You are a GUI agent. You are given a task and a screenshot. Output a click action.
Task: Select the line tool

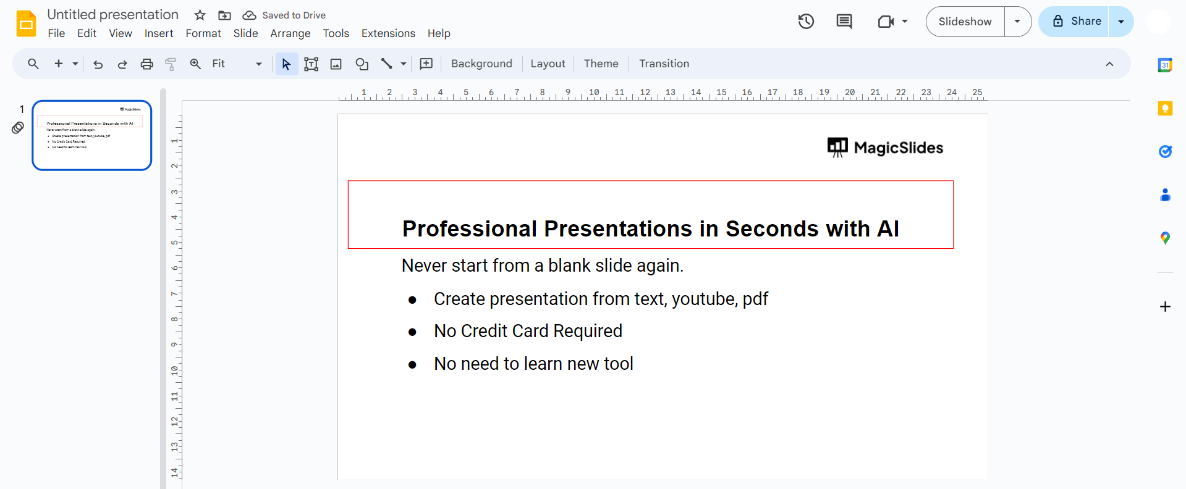tap(387, 64)
